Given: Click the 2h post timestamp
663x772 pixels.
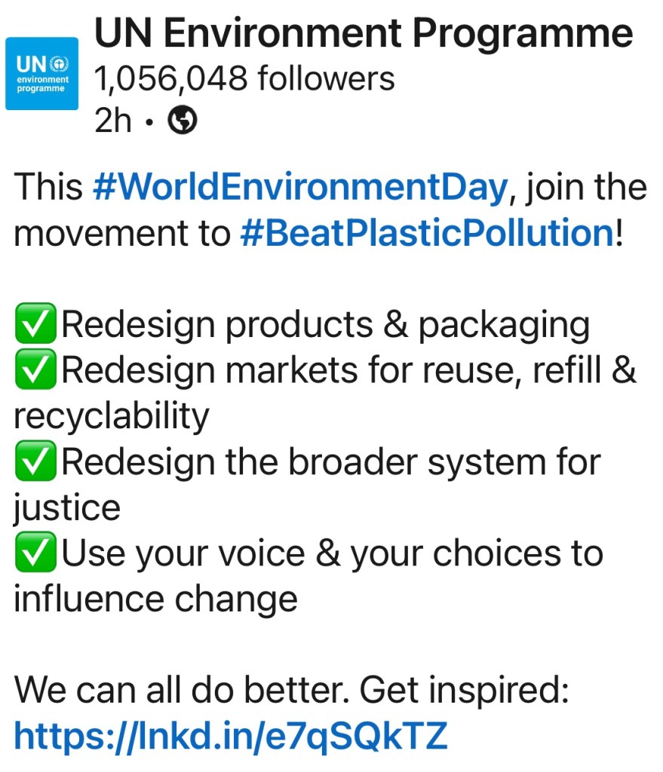Looking at the screenshot, I should coord(113,121).
